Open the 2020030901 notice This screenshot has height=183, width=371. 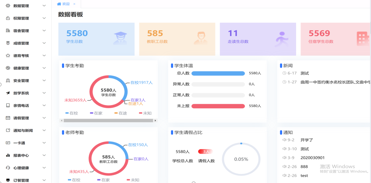pos(312,158)
